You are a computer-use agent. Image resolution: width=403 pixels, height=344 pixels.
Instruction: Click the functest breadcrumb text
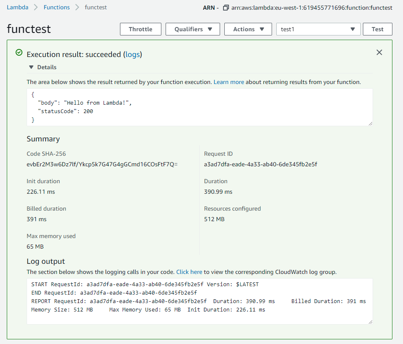95,7
